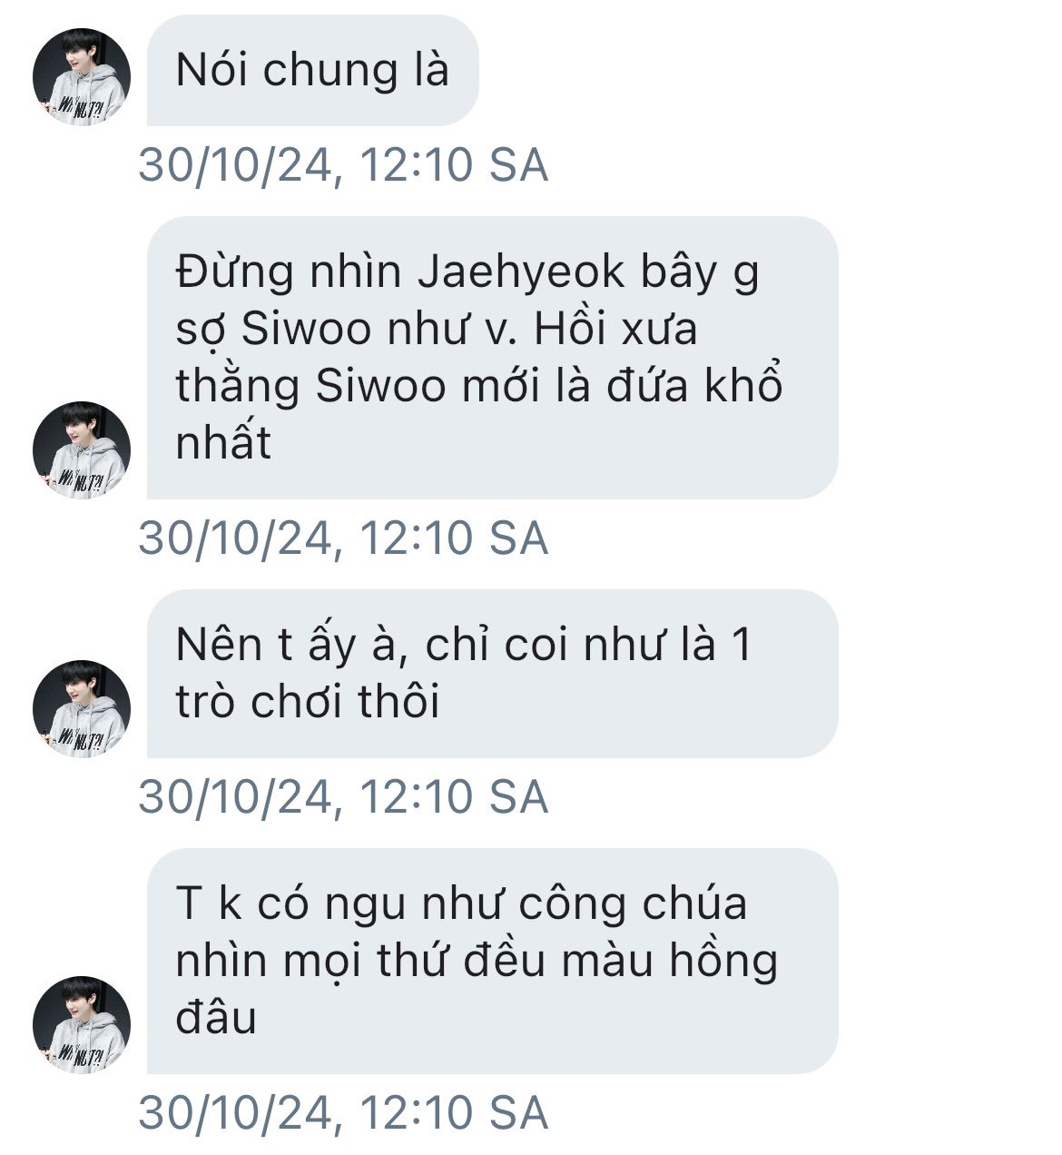Click timestamp below the Jaehyeok message
This screenshot has height=1155, width=1062.
343,538
